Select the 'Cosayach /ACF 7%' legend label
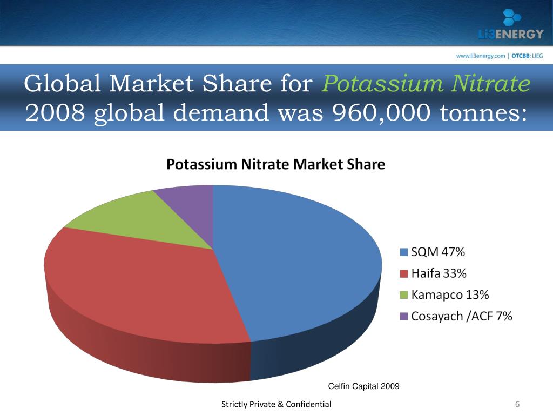 (x=462, y=317)
